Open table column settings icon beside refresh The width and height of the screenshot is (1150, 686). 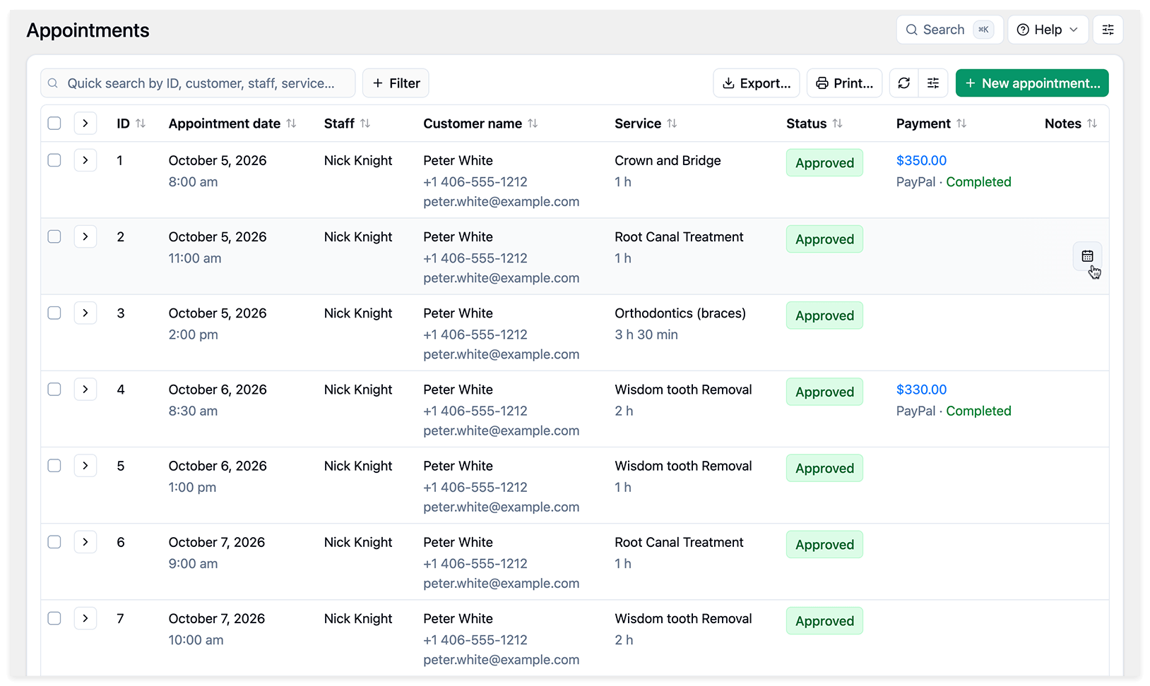[x=933, y=83]
